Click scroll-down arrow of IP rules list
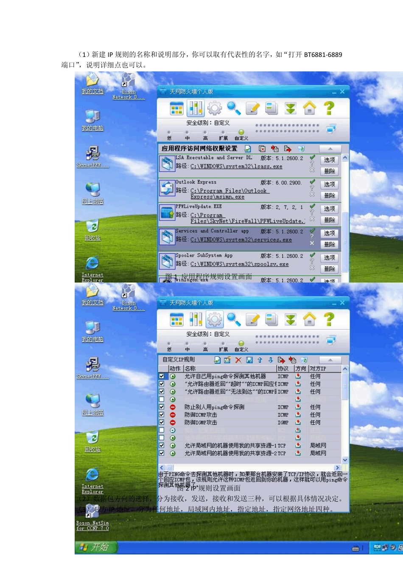Viewport: 403px width, 571px height. tap(345, 460)
